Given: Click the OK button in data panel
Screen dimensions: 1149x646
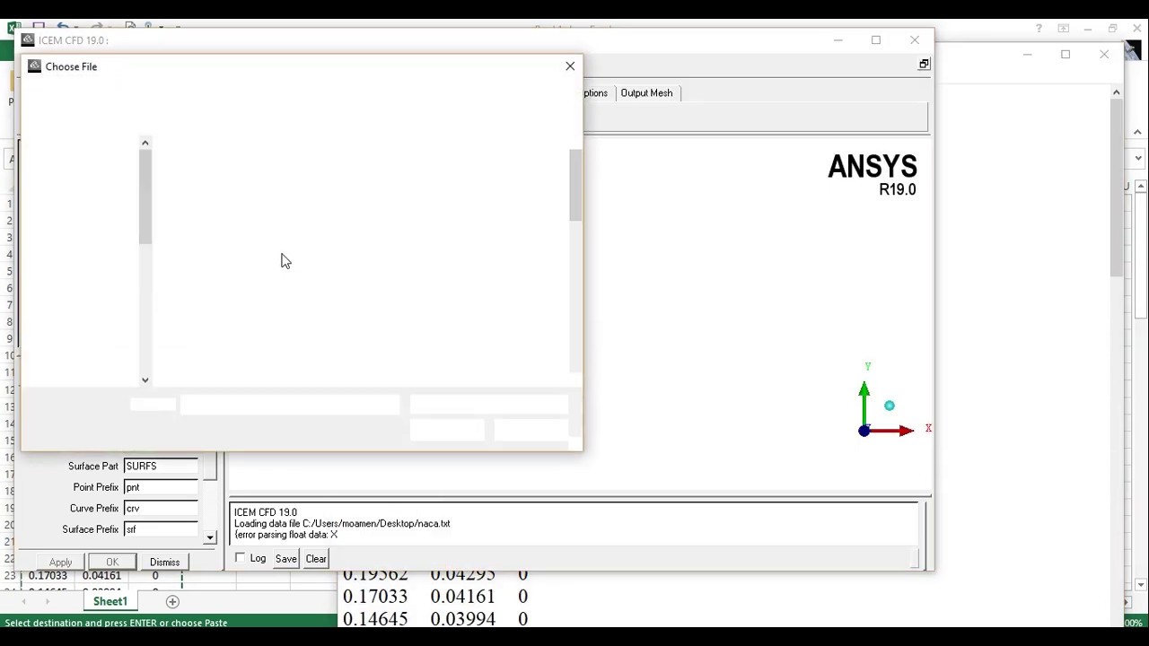Looking at the screenshot, I should 112,562.
